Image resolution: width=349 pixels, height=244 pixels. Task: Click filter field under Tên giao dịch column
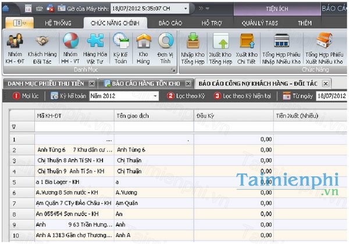point(153,126)
